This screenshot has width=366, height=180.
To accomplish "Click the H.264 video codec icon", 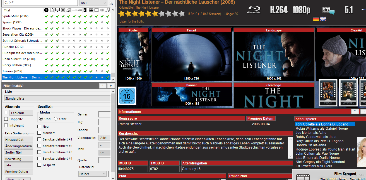I will coord(279,10).
